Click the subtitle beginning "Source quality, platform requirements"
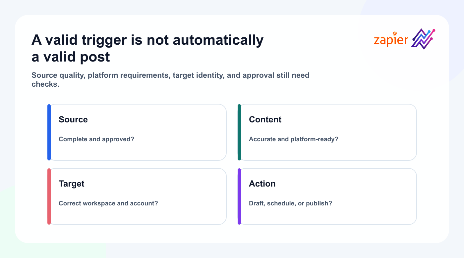 (x=170, y=79)
